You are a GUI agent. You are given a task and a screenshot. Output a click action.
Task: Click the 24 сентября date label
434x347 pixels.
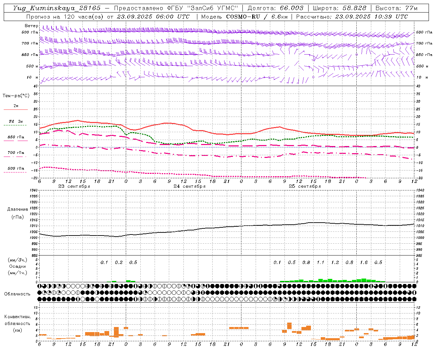click(x=190, y=186)
